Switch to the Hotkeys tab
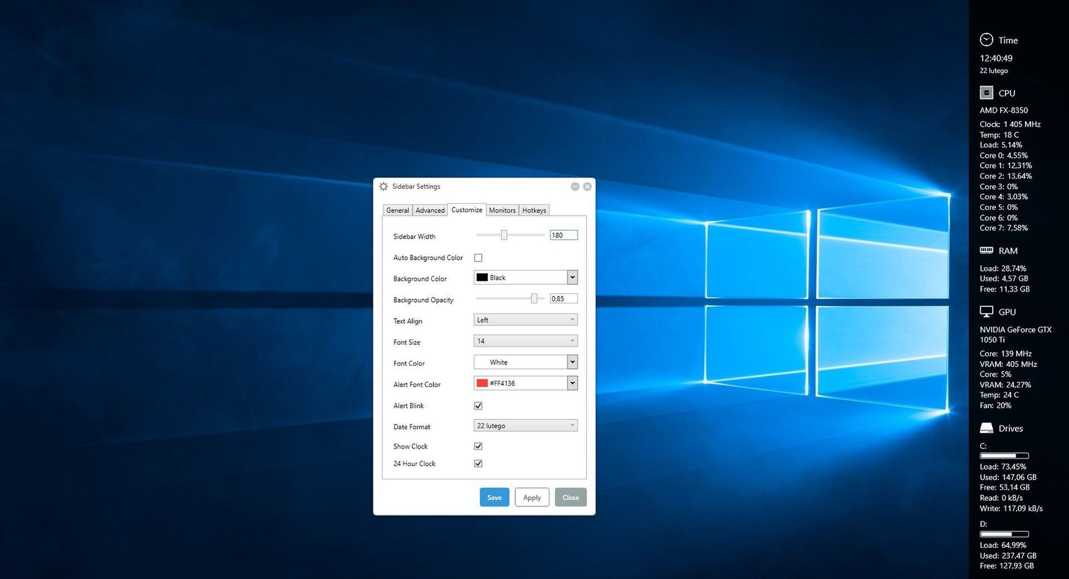 [x=534, y=210]
